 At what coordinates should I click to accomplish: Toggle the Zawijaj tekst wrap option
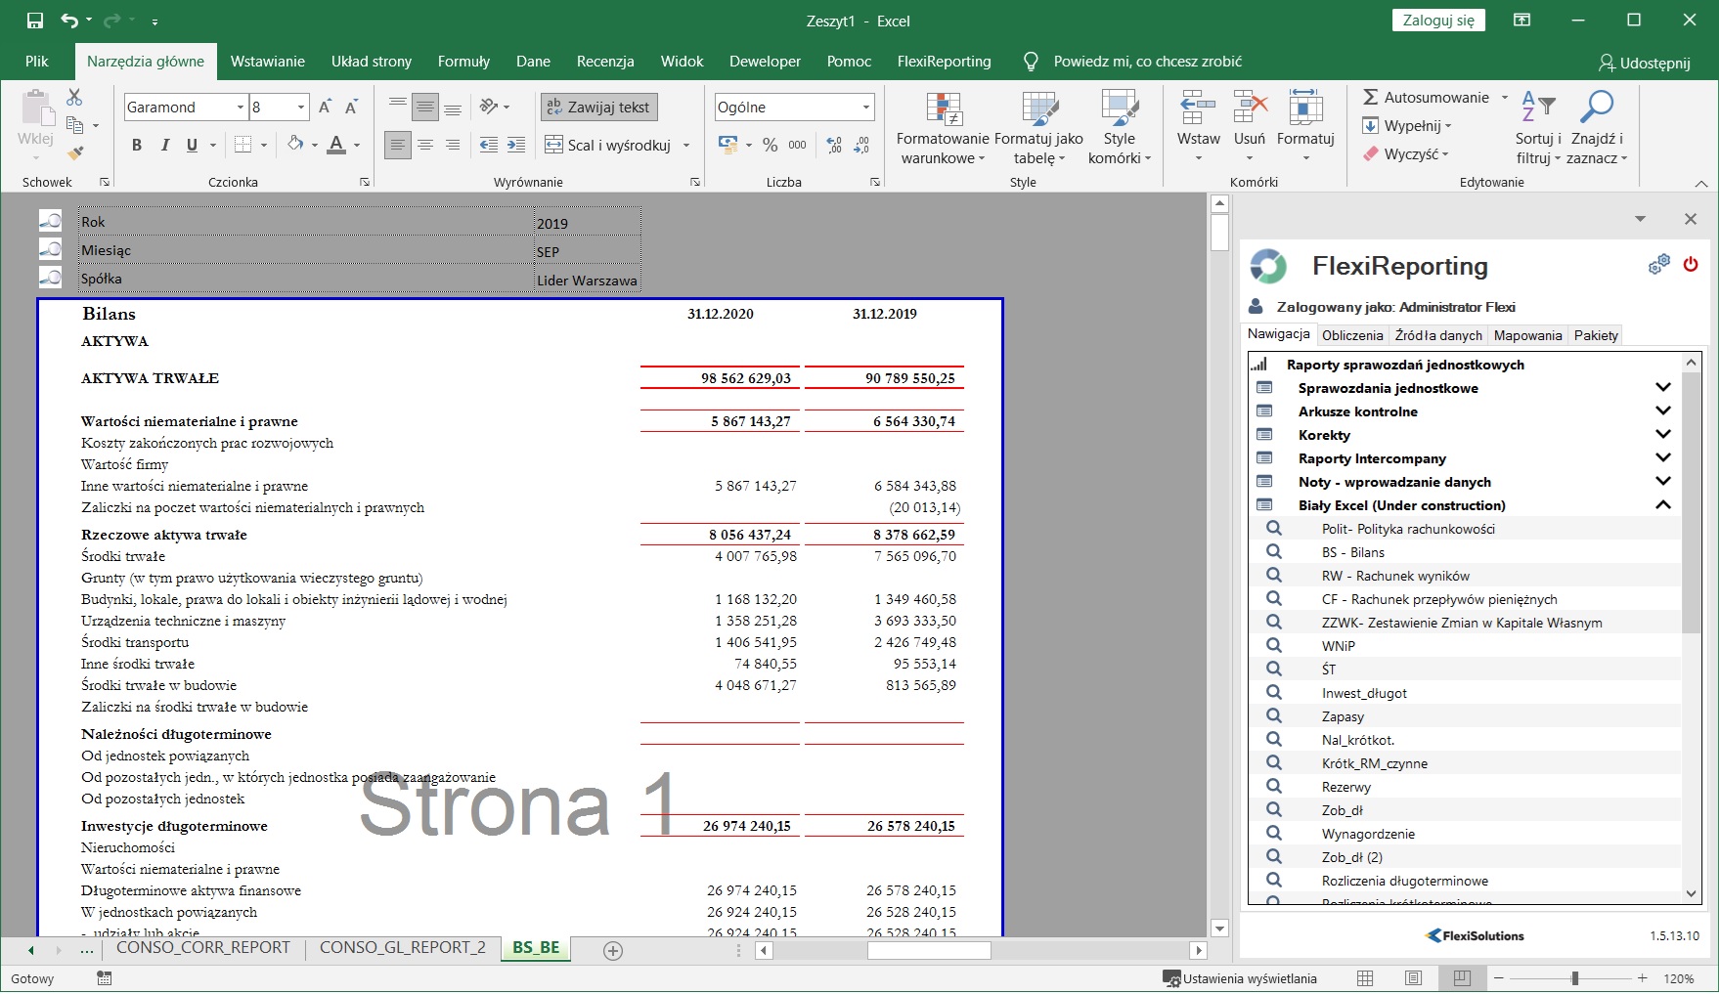click(x=598, y=108)
